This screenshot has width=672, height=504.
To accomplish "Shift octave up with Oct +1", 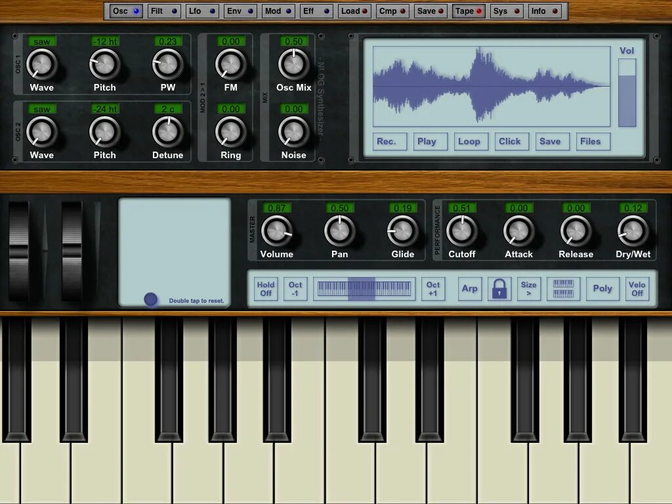I will pos(434,289).
